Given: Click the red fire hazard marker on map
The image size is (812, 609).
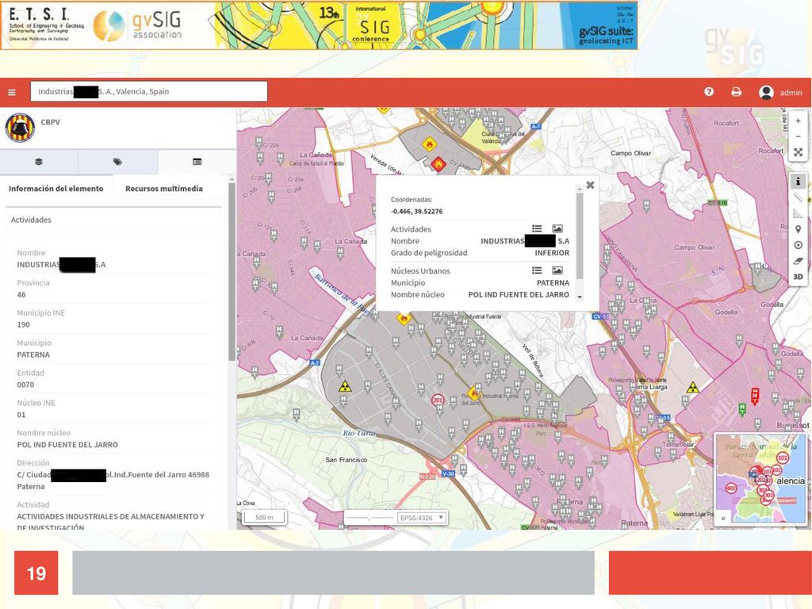Looking at the screenshot, I should coord(438,165).
